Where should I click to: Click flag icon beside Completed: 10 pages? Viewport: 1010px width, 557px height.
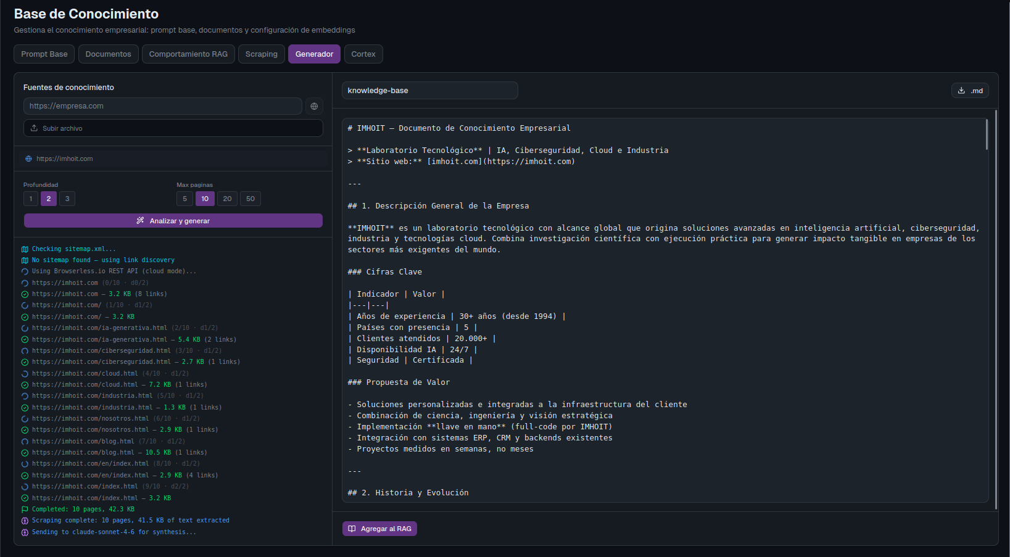point(25,510)
